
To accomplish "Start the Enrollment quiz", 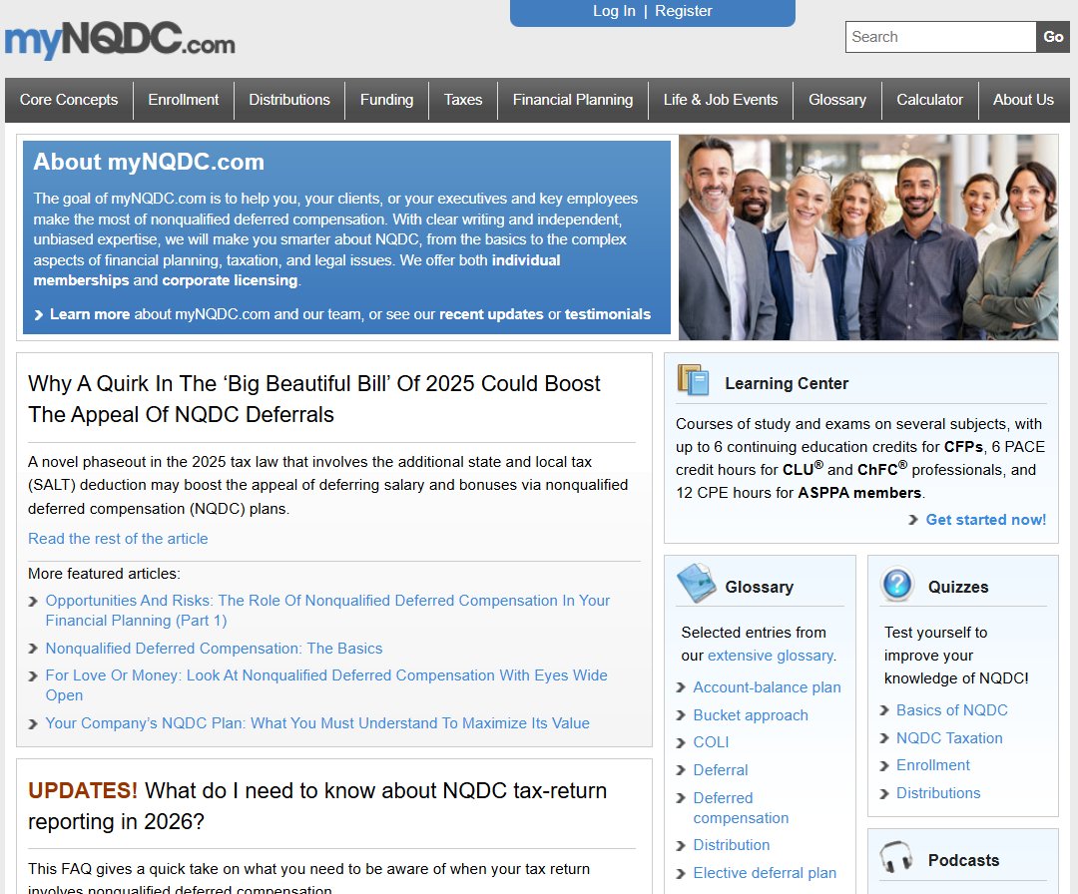I will 933,765.
